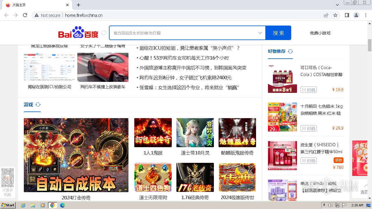Open the 自动合成版本 game banner
The width and height of the screenshot is (372, 209).
tap(76, 155)
